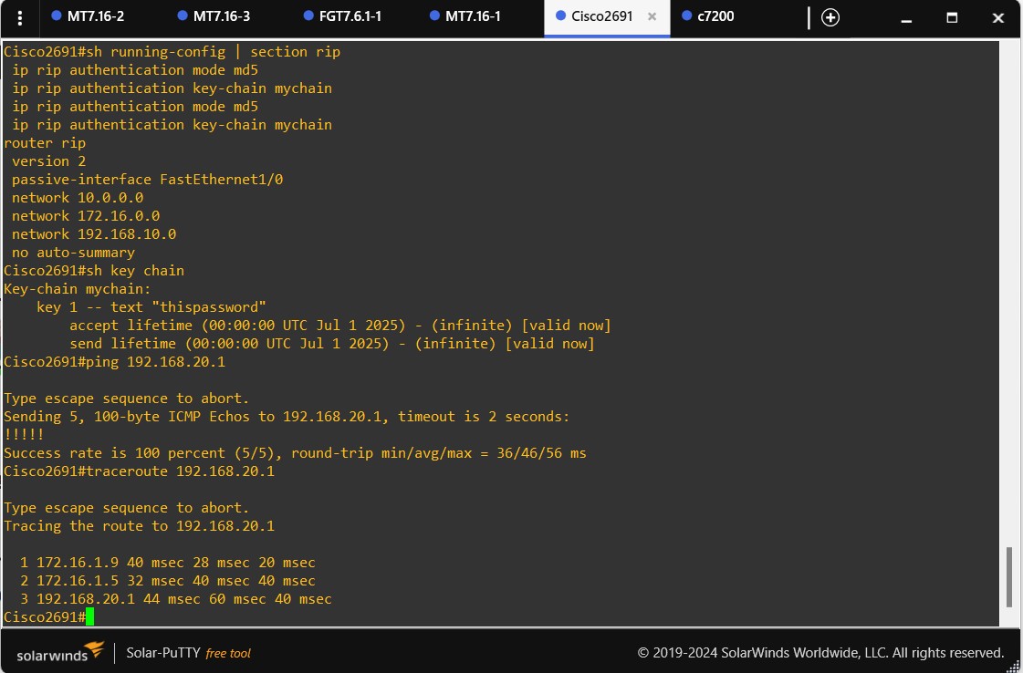Click key 1 text "thispassword" line
1023x673 pixels.
tap(151, 307)
